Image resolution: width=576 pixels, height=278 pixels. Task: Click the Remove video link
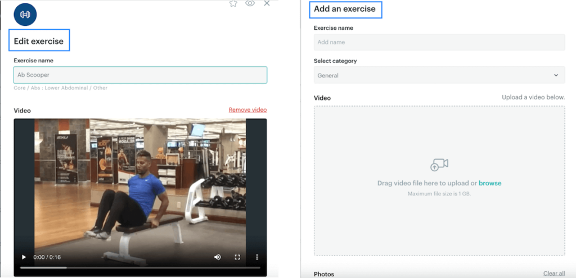point(247,110)
